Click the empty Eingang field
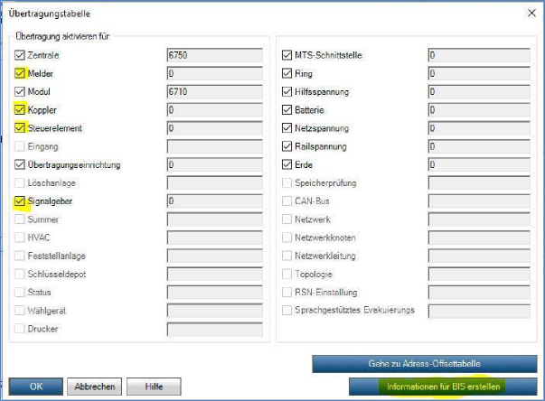 click(x=215, y=146)
